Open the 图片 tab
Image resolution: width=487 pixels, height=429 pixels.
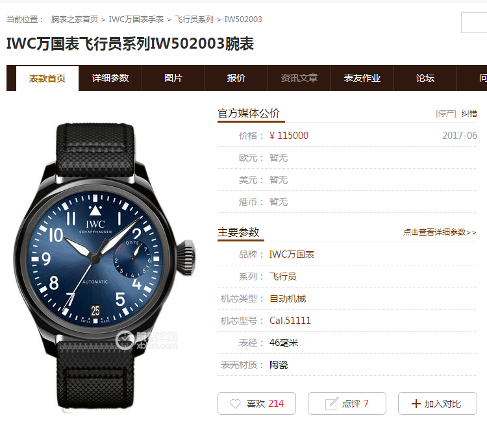(x=173, y=78)
